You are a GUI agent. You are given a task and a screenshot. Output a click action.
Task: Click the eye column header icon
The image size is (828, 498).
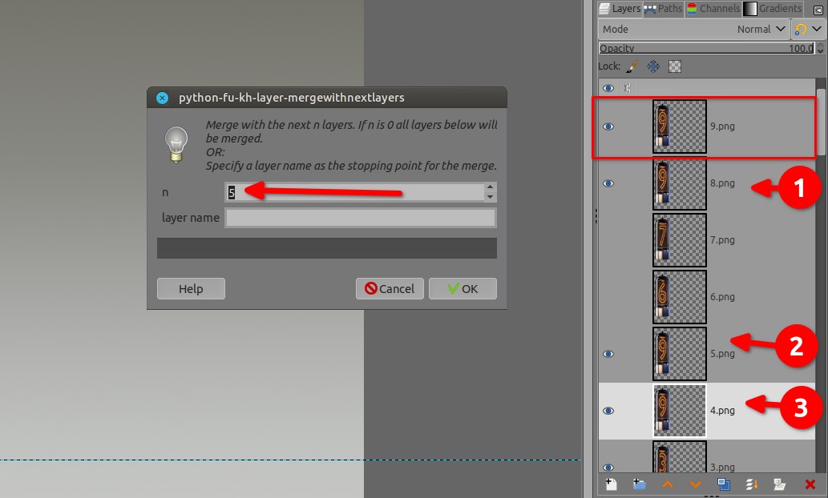(608, 88)
